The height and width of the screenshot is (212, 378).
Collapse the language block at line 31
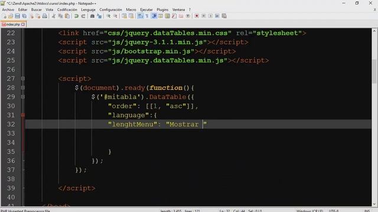23,115
